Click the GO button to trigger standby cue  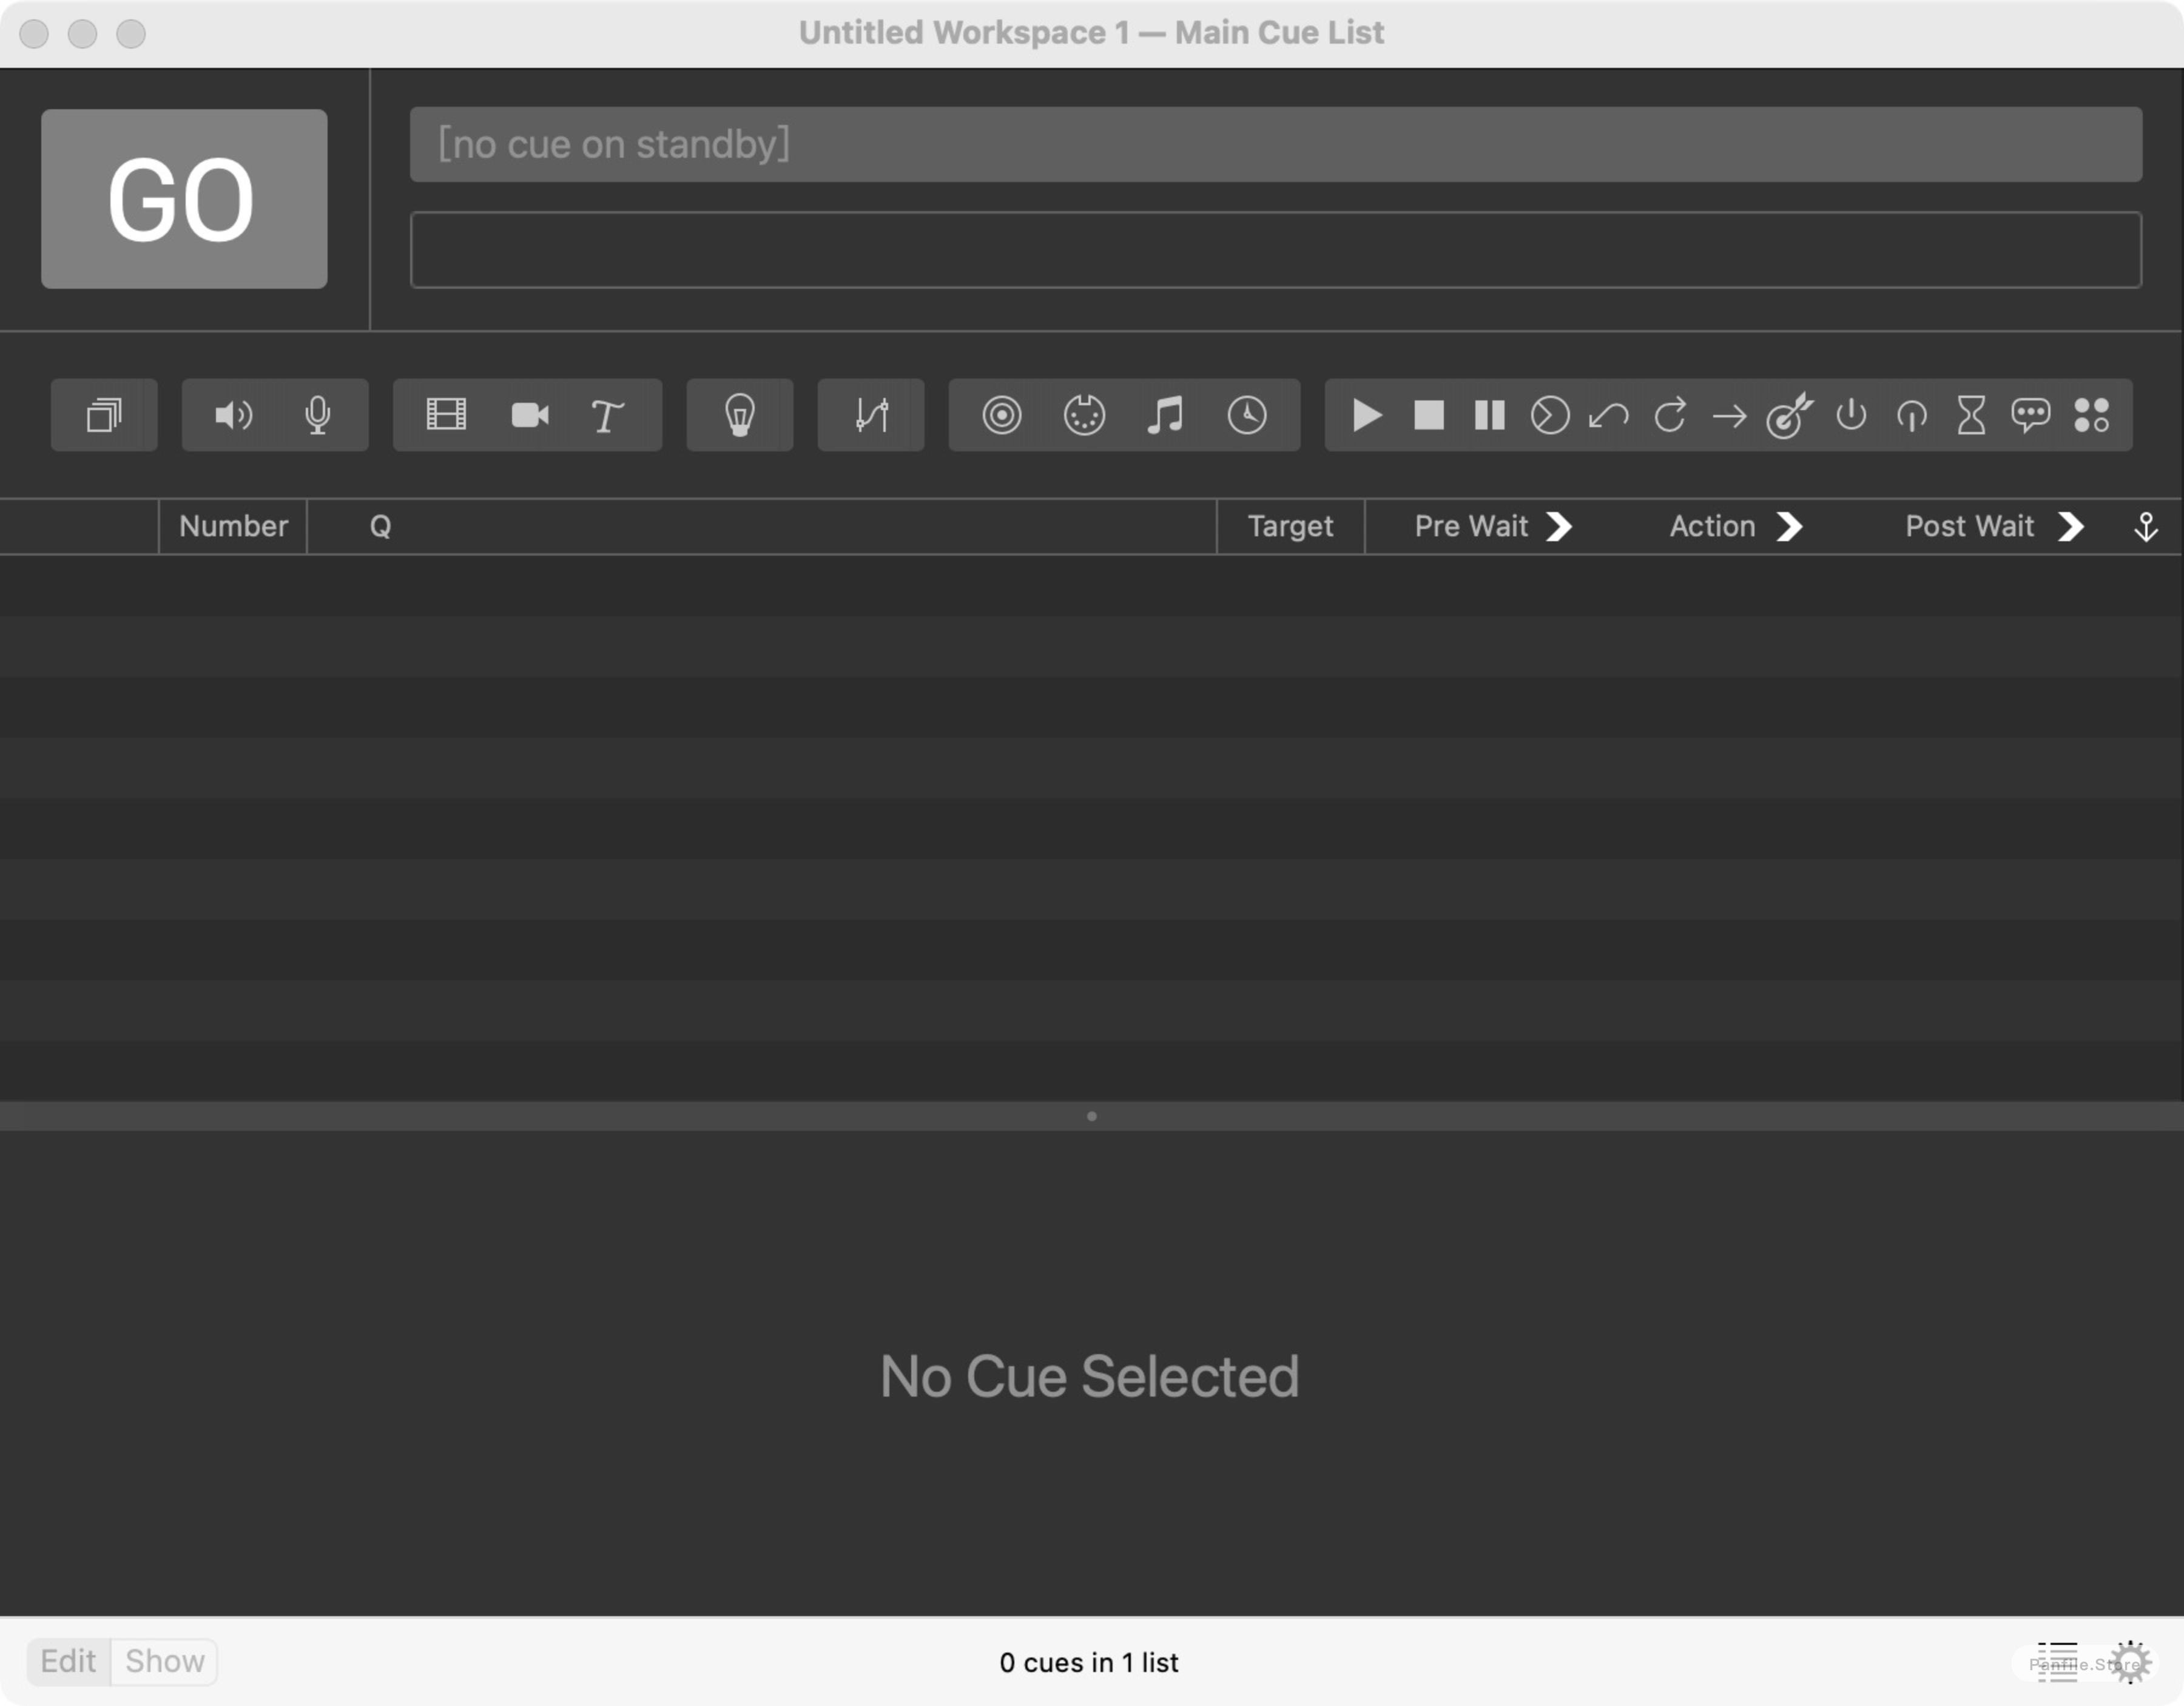click(x=183, y=198)
